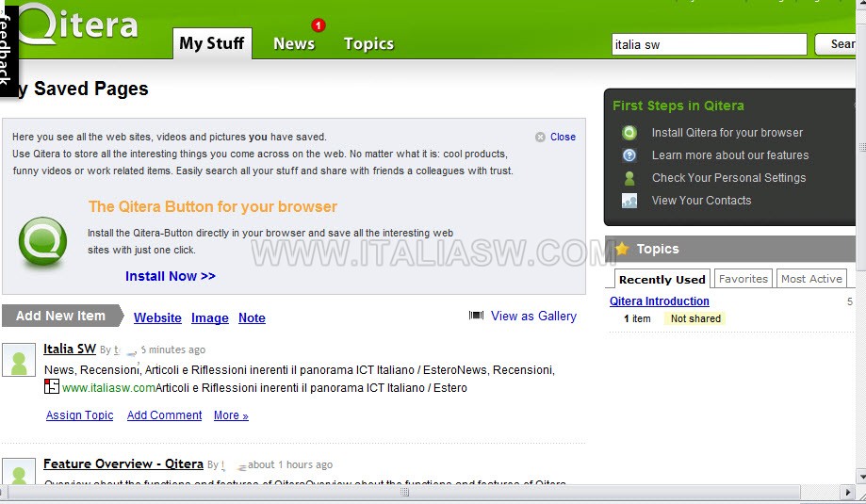
Task: Click the Qitera logo in the header
Action: (78, 24)
